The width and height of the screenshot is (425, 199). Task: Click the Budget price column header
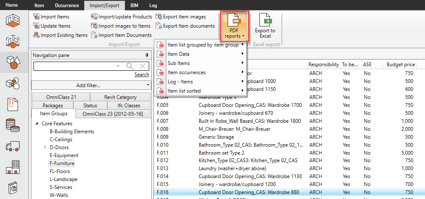[x=401, y=65]
